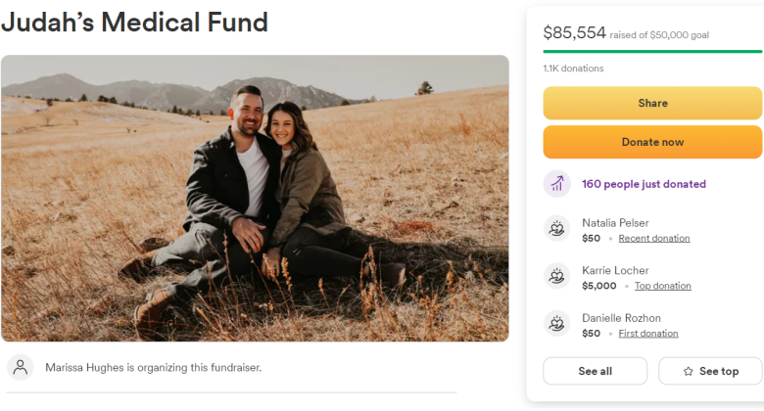
Task: Click the donor icon beside Karrie Locher
Action: [x=557, y=276]
